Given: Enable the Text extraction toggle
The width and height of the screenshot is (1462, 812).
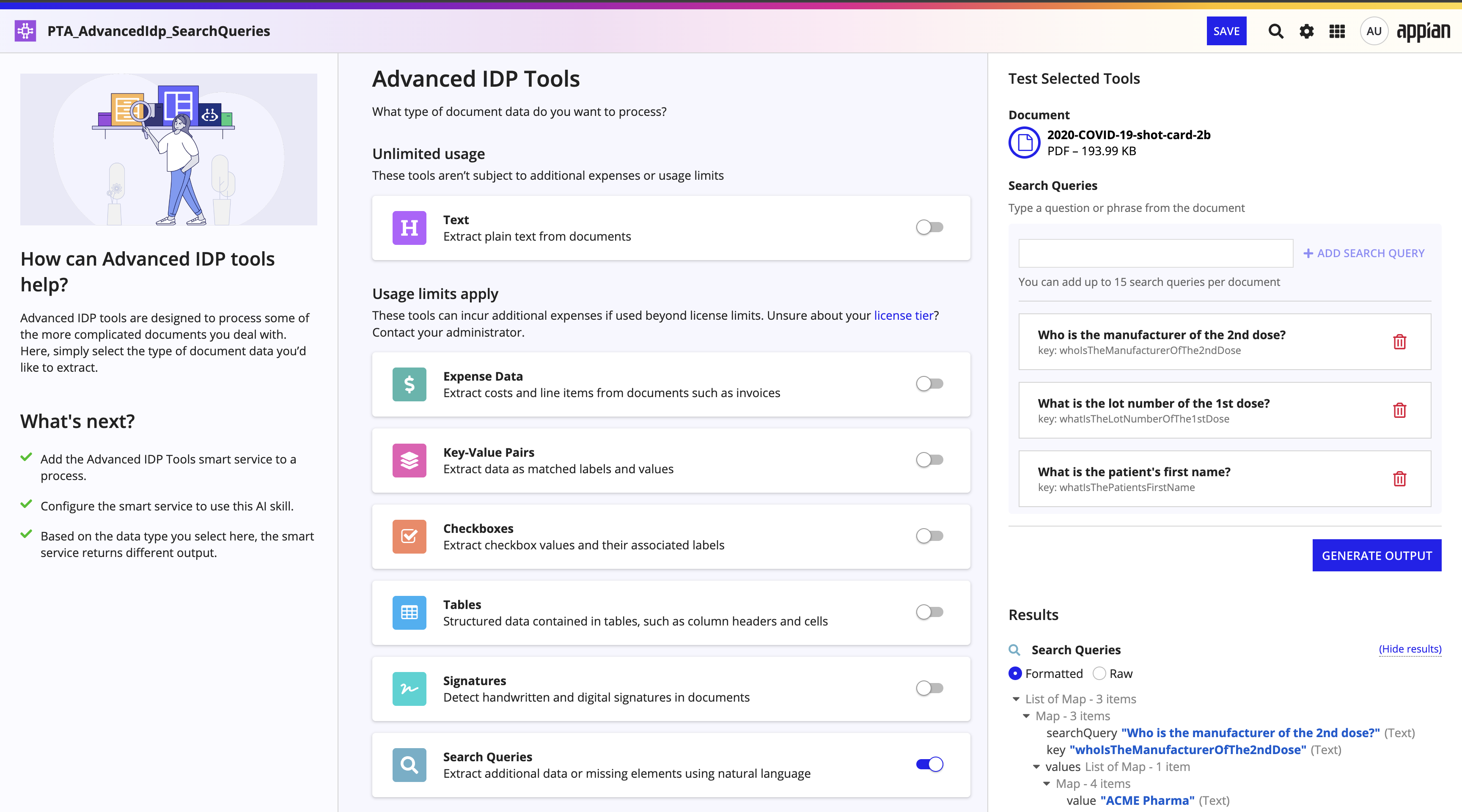Looking at the screenshot, I should coord(930,228).
